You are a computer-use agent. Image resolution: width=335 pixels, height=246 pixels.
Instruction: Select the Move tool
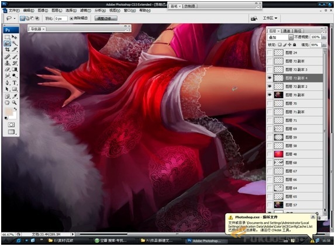[15, 37]
